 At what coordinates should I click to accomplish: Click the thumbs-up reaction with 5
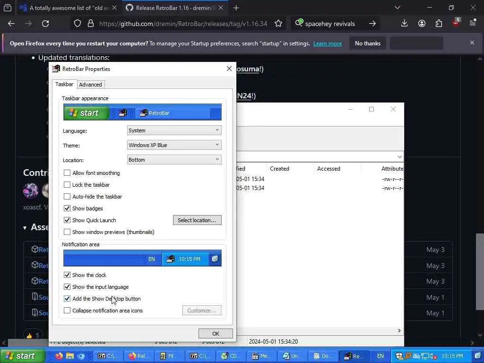pos(33,335)
